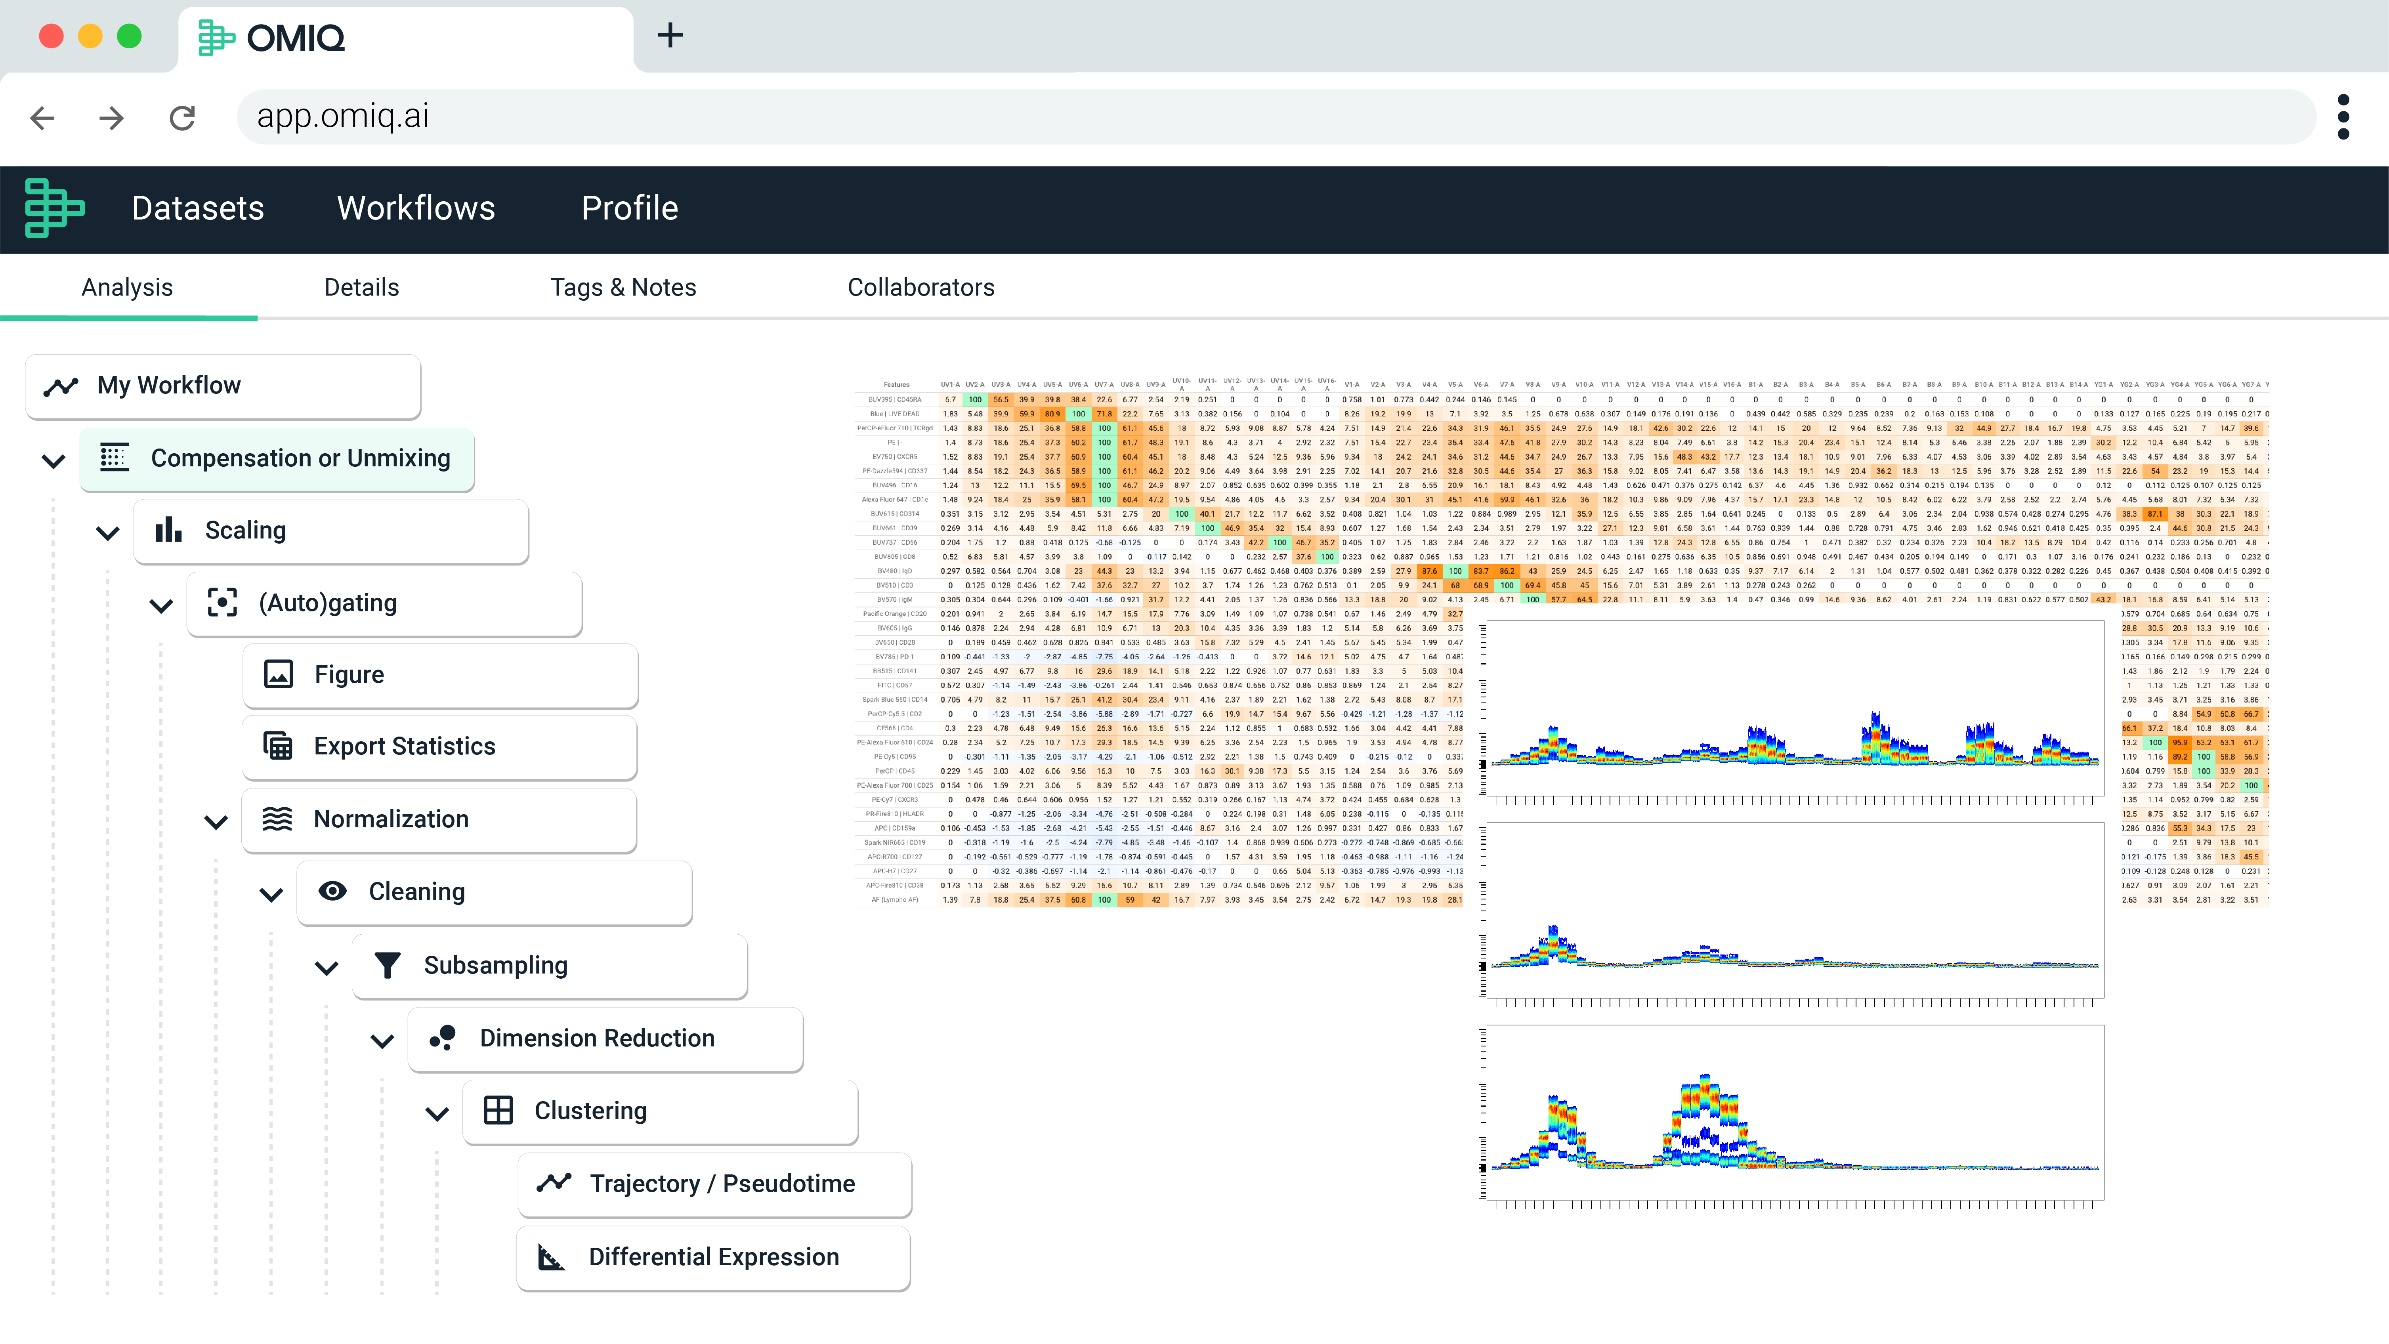Click the Figure image icon
2389x1344 pixels.
pos(278,674)
